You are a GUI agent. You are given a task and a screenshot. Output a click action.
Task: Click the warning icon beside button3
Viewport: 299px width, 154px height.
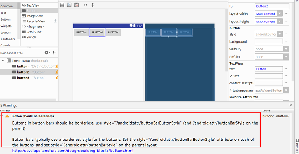(57, 78)
